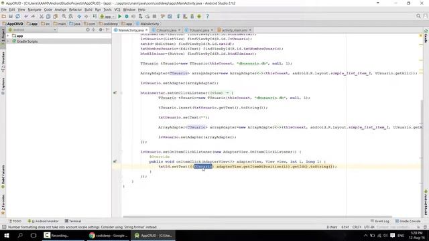The width and height of the screenshot is (429, 241).
Task: Select Gradle Scripts in project tree
Action: pos(27,42)
